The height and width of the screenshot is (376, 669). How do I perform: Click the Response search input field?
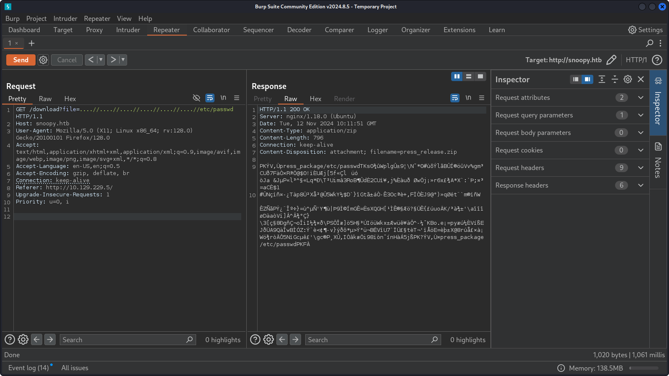[x=368, y=340]
